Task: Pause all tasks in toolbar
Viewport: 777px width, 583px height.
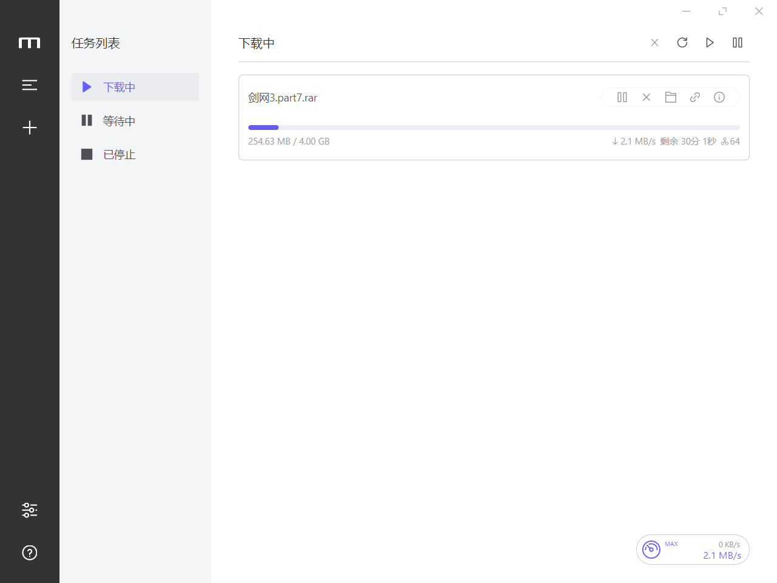Action: 738,43
